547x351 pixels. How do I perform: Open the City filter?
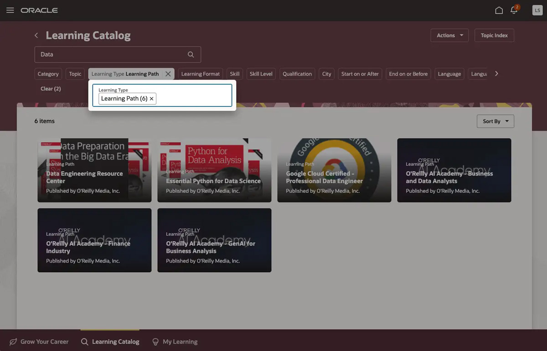click(327, 74)
